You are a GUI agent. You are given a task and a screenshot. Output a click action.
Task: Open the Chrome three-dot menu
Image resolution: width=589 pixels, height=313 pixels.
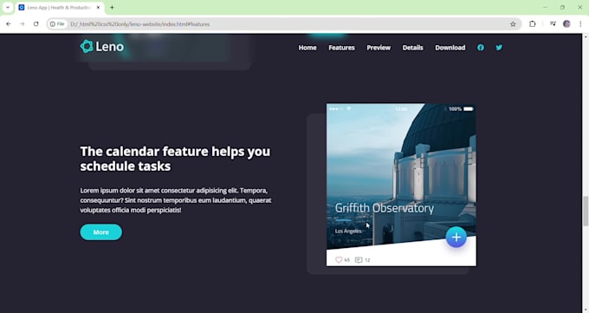(x=580, y=24)
